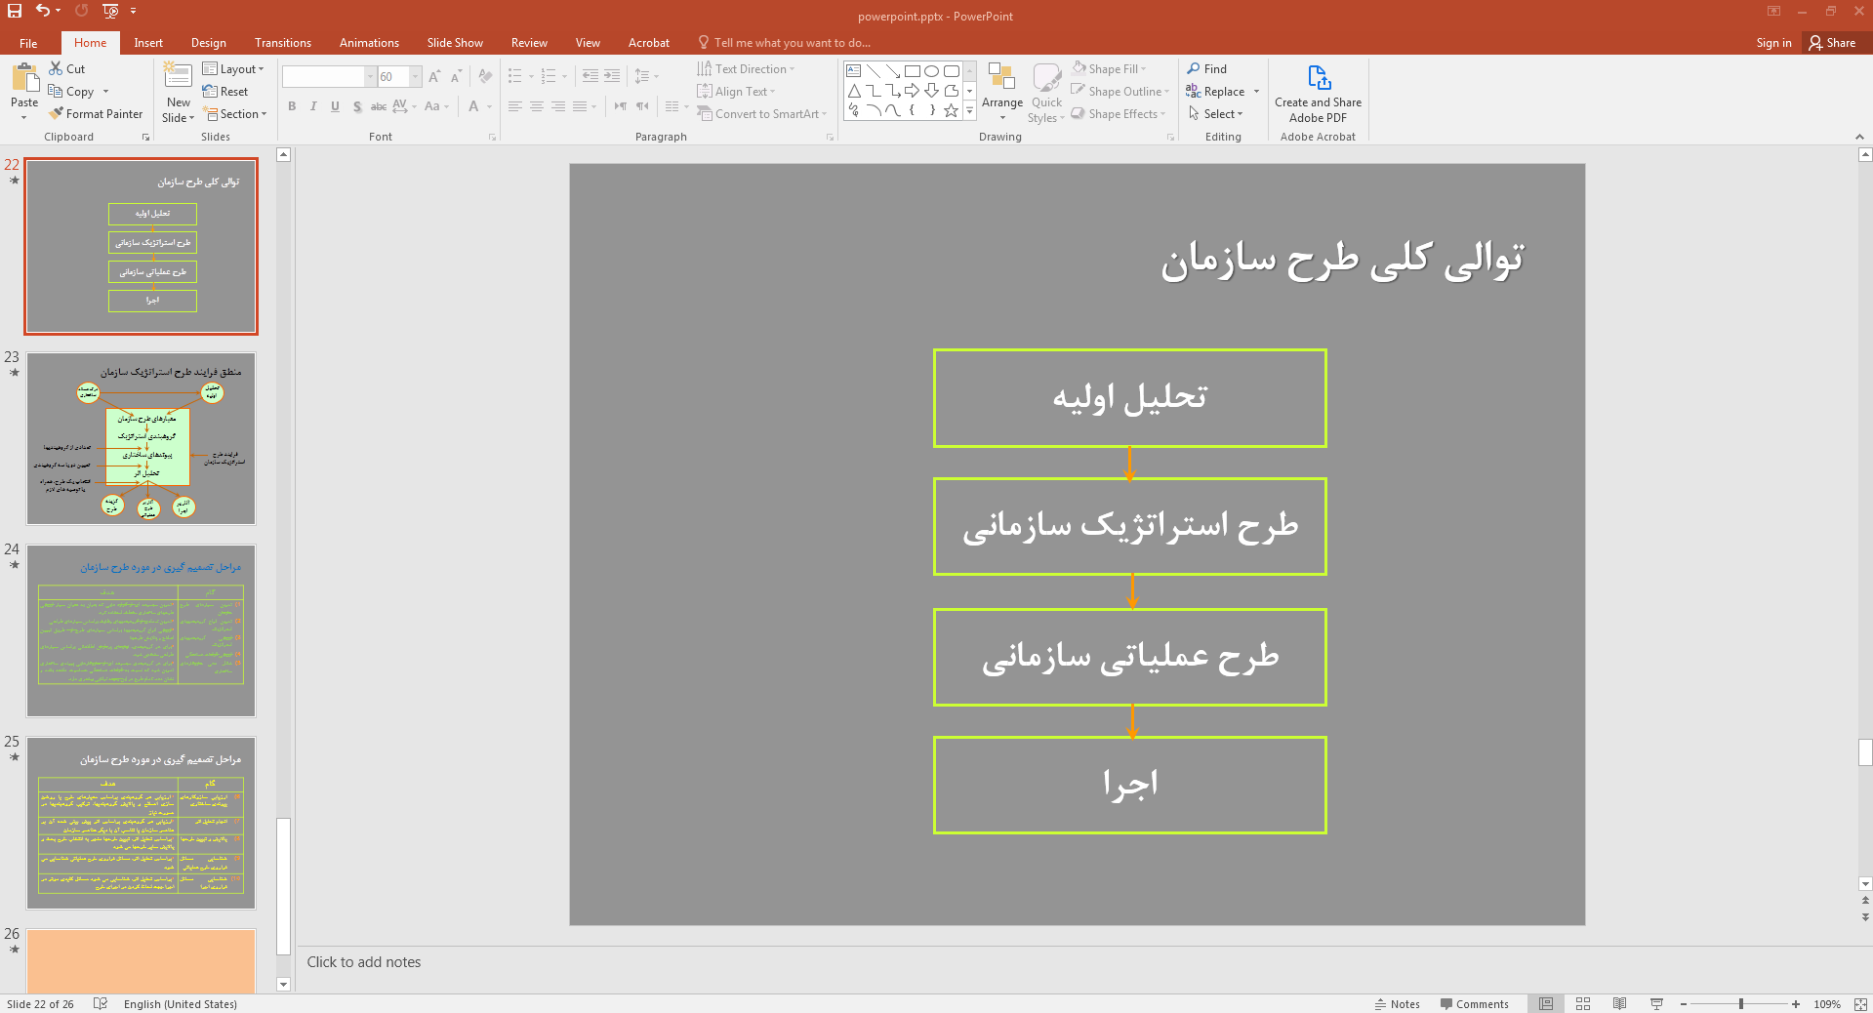Screen dimensions: 1873x1013
Task: Toggle Italic formatting
Action: coord(313,106)
